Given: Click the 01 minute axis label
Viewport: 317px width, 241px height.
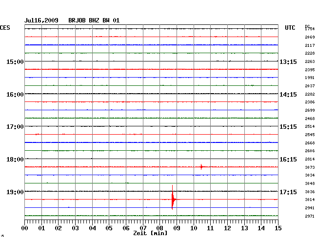Looking at the screenshot, I should point(41,228).
